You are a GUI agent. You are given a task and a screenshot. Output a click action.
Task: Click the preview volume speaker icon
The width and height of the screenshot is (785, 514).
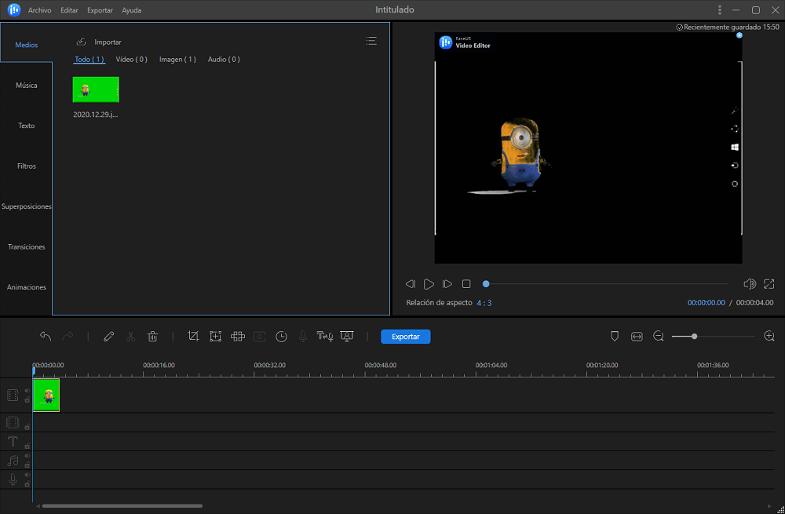point(750,284)
